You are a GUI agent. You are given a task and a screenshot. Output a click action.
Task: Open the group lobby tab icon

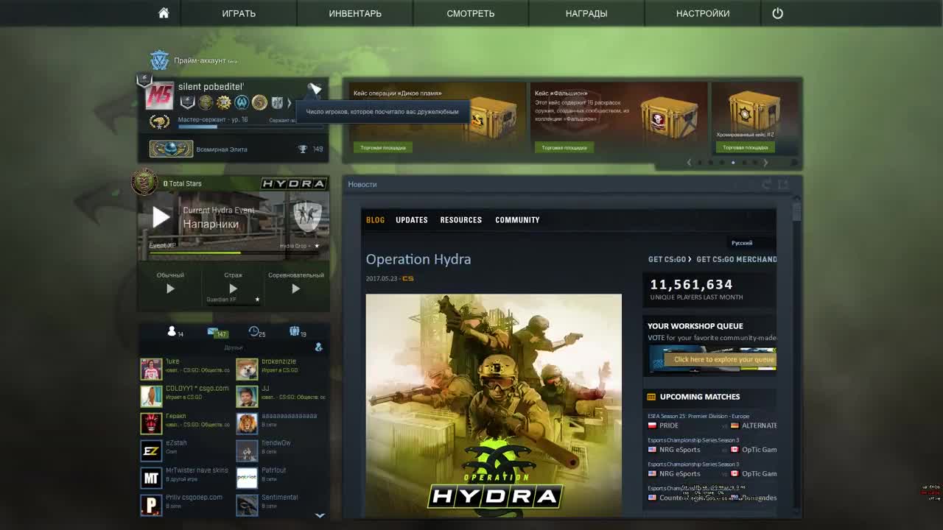point(295,331)
